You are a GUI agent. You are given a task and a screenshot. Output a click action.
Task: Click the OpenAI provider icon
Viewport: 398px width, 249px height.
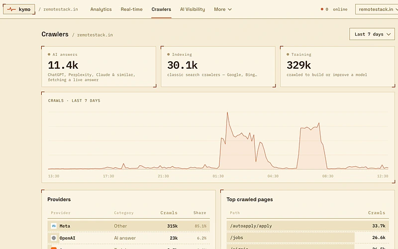click(54, 238)
